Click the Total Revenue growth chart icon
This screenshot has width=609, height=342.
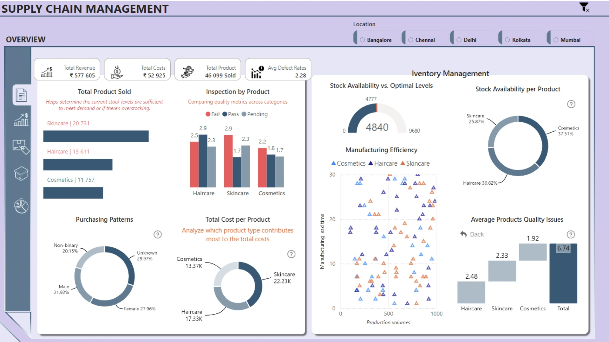[47, 72]
